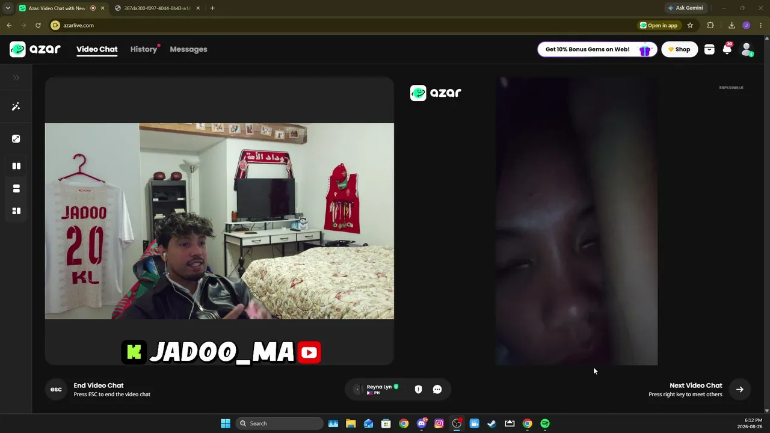Select the side-by-side video layout

coord(16,166)
